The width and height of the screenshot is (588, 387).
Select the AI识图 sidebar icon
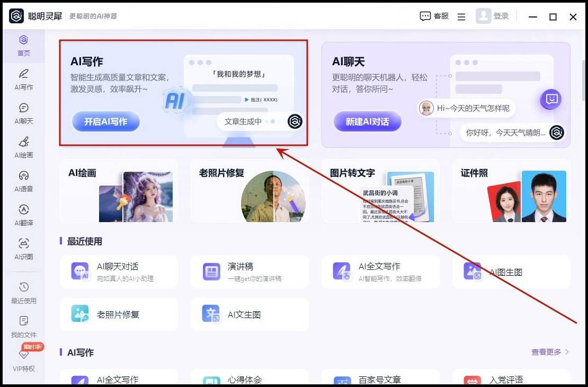click(23, 249)
